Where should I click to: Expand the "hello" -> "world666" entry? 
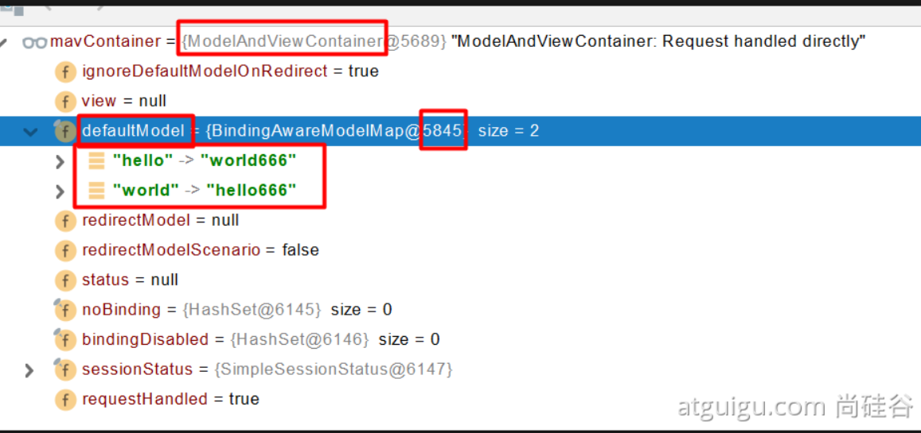click(x=60, y=161)
